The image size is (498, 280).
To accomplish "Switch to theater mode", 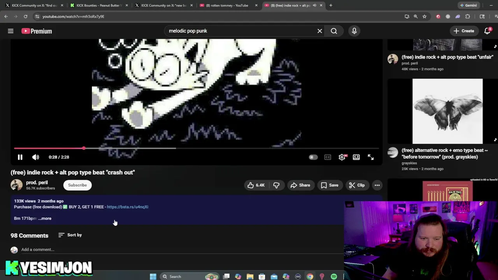I will point(356,157).
